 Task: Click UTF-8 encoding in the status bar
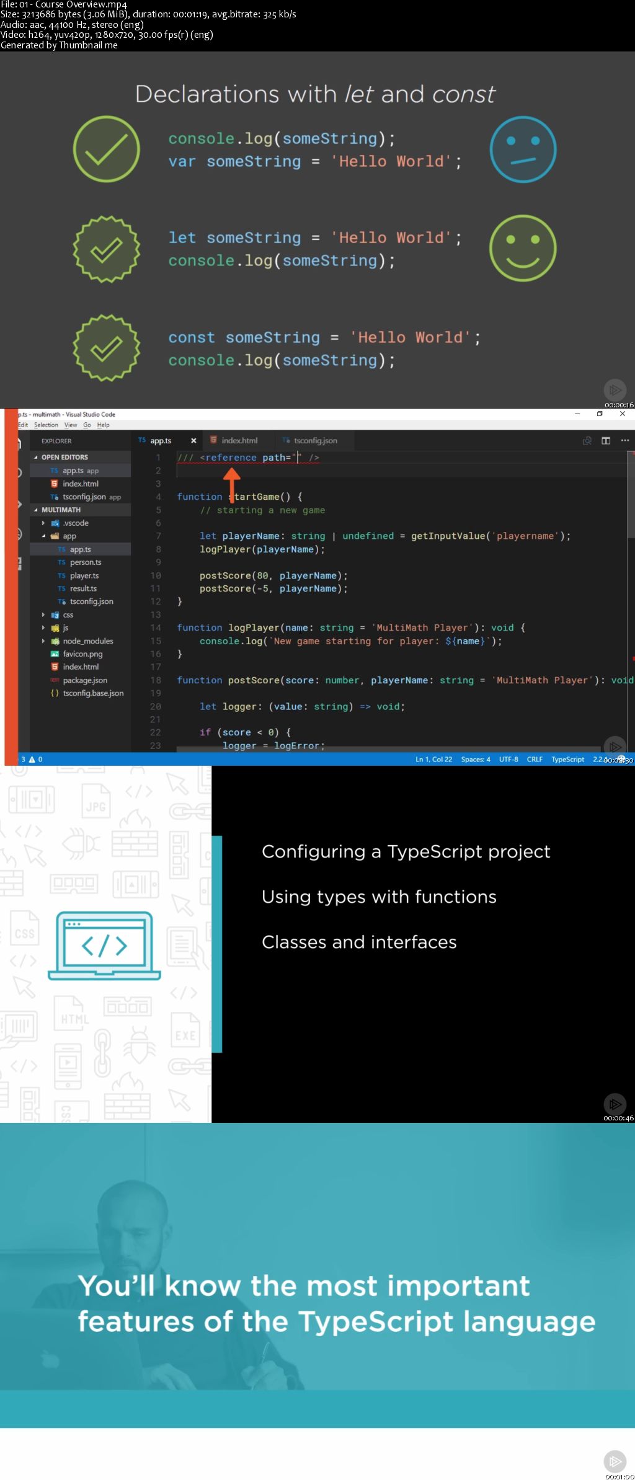508,760
